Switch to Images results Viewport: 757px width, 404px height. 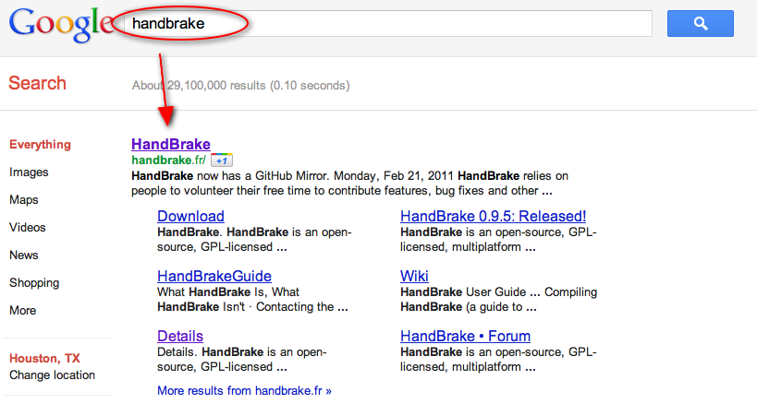29,172
